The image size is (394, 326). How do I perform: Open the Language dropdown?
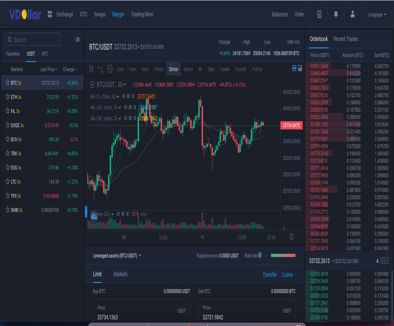(377, 14)
